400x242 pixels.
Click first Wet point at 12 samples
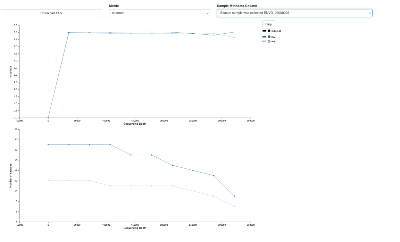pos(48,181)
